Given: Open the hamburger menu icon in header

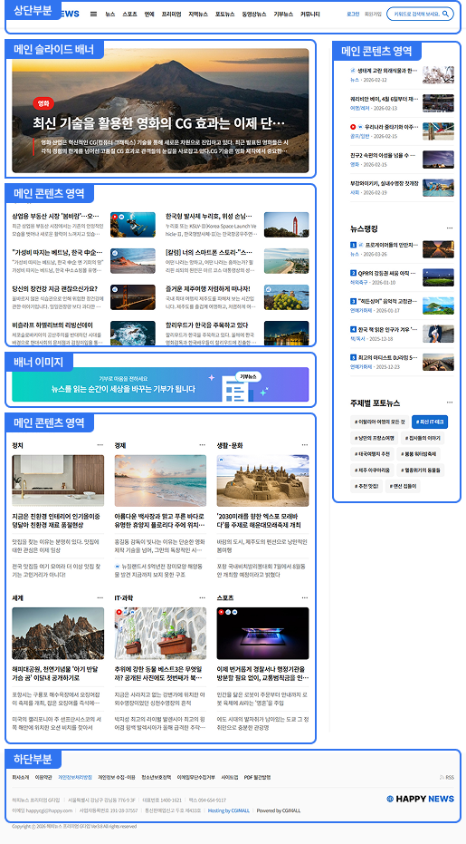Looking at the screenshot, I should point(93,14).
